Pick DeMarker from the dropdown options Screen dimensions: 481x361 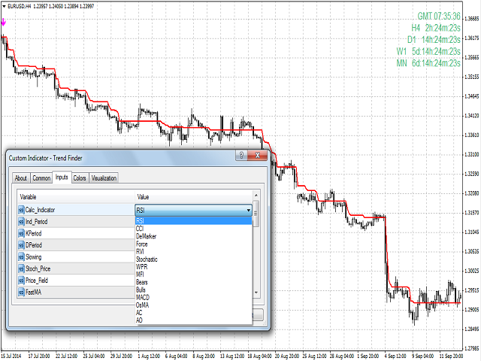click(146, 235)
